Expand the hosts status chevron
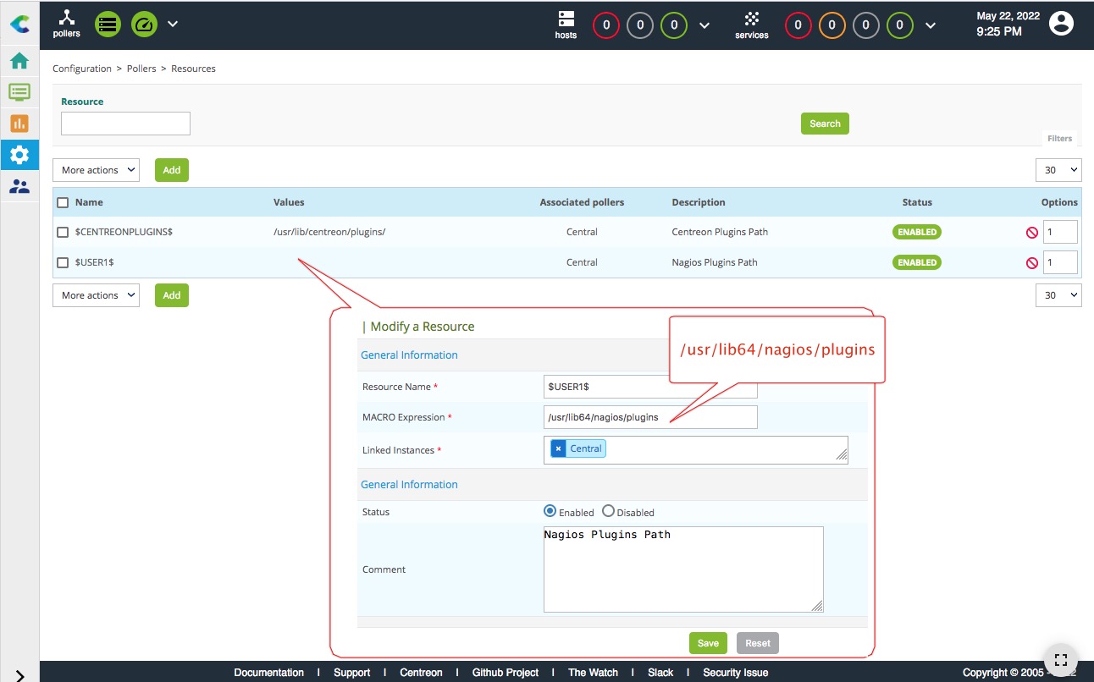This screenshot has width=1094, height=682. tap(704, 25)
